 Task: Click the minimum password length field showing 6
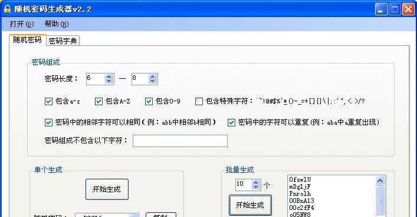point(95,79)
